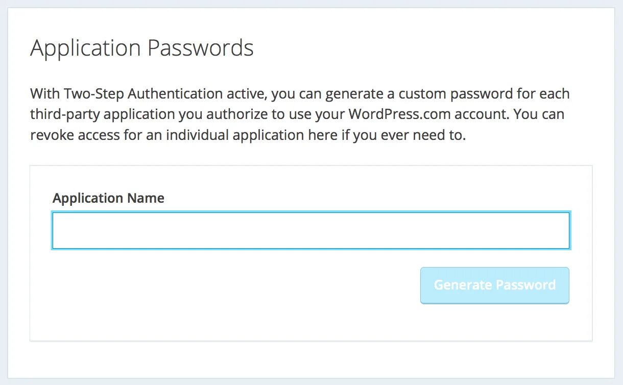The image size is (623, 385).
Task: Click the phrase third-party application
Action: pyautogui.click(x=103, y=114)
